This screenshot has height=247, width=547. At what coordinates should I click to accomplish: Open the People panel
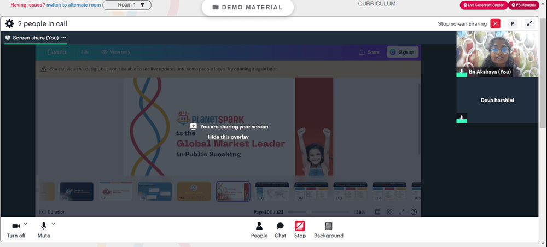point(259,230)
